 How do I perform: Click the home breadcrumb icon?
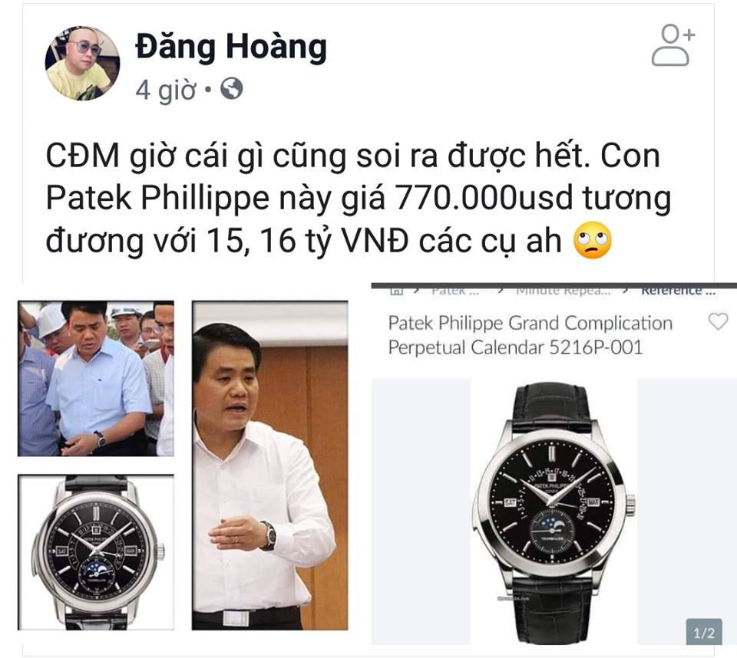[396, 290]
